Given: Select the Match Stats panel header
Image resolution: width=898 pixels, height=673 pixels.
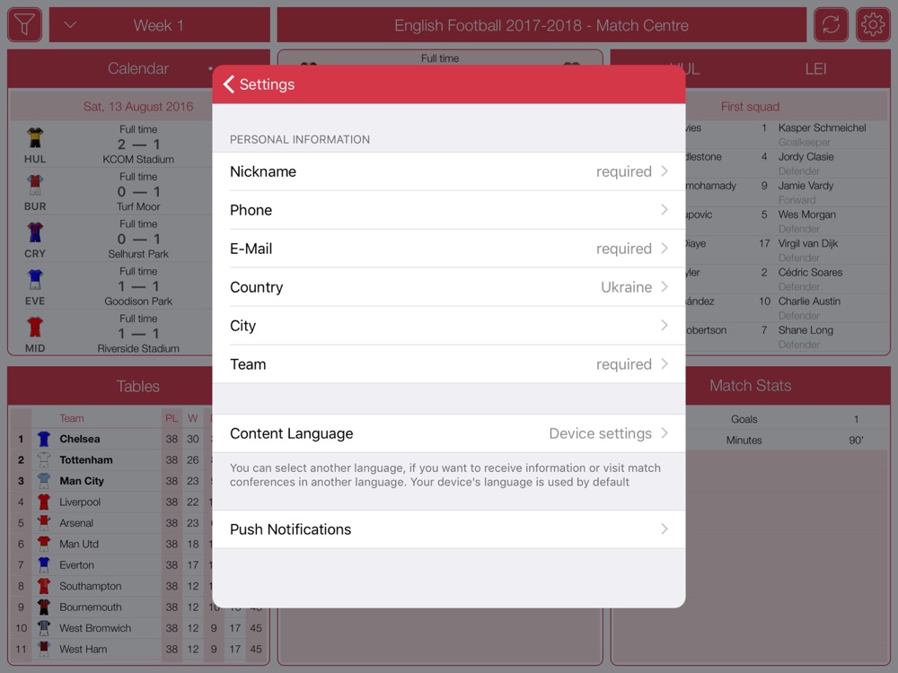Looking at the screenshot, I should tap(750, 386).
